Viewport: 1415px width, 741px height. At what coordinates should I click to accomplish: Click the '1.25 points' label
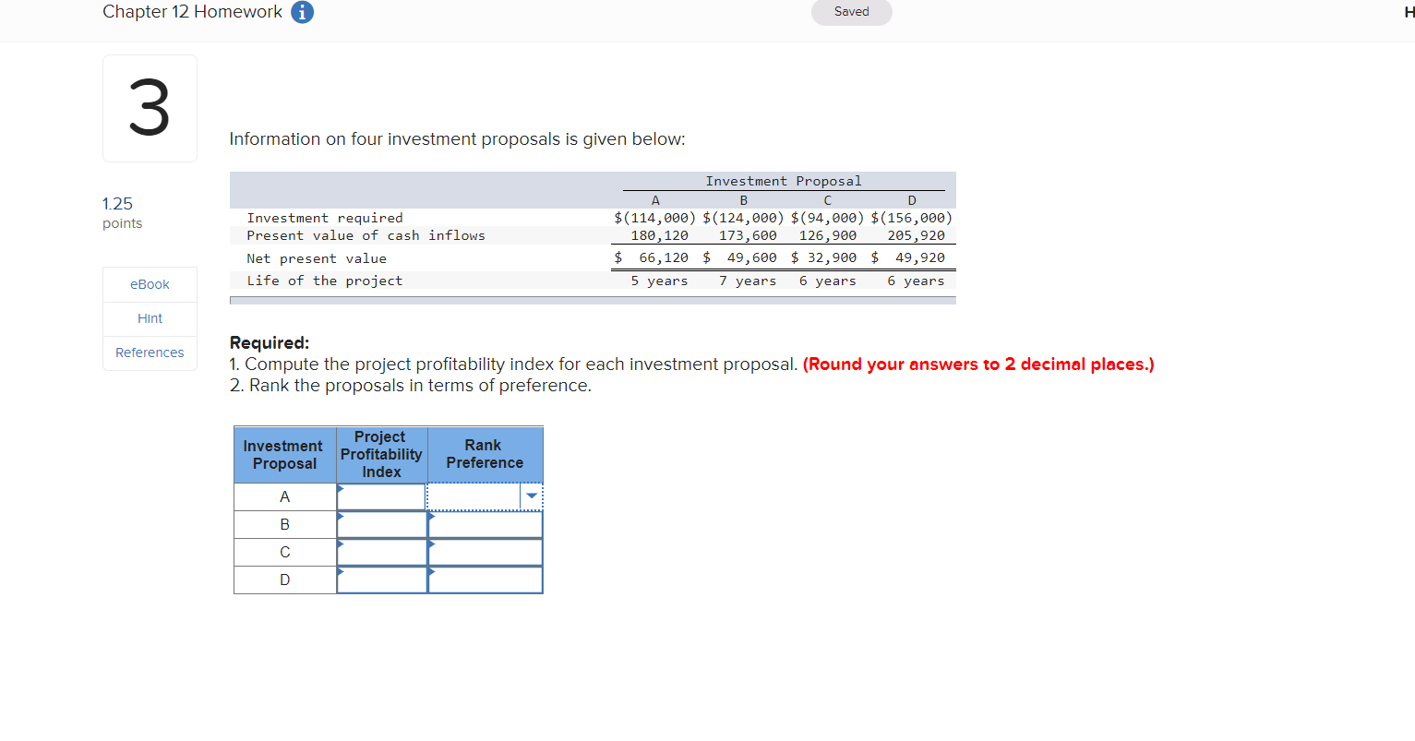(x=123, y=212)
